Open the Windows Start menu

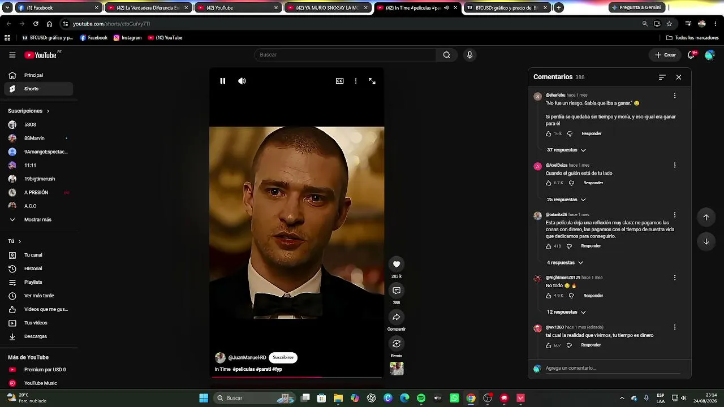pyautogui.click(x=204, y=398)
